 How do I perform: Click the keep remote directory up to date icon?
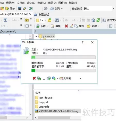click(31, 9)
